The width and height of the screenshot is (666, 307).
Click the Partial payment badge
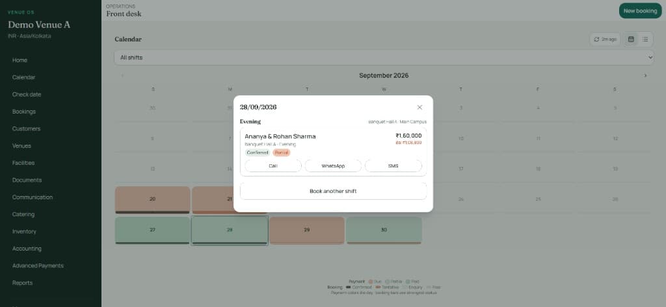tap(282, 153)
